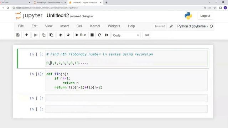Run the selected cell
The height and width of the screenshot is (128, 228).
pos(81,35)
